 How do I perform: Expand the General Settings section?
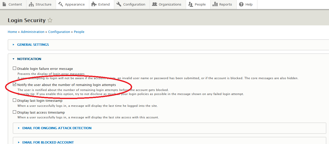33,44
